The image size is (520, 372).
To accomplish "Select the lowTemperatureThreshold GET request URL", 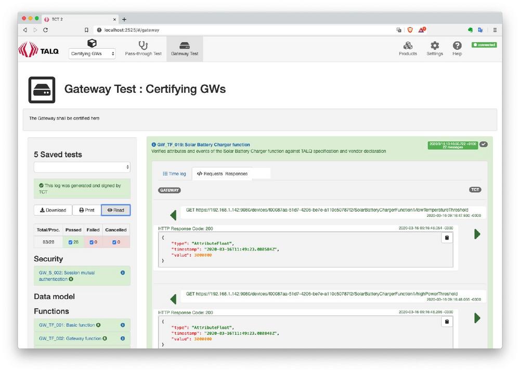I will tap(327, 210).
